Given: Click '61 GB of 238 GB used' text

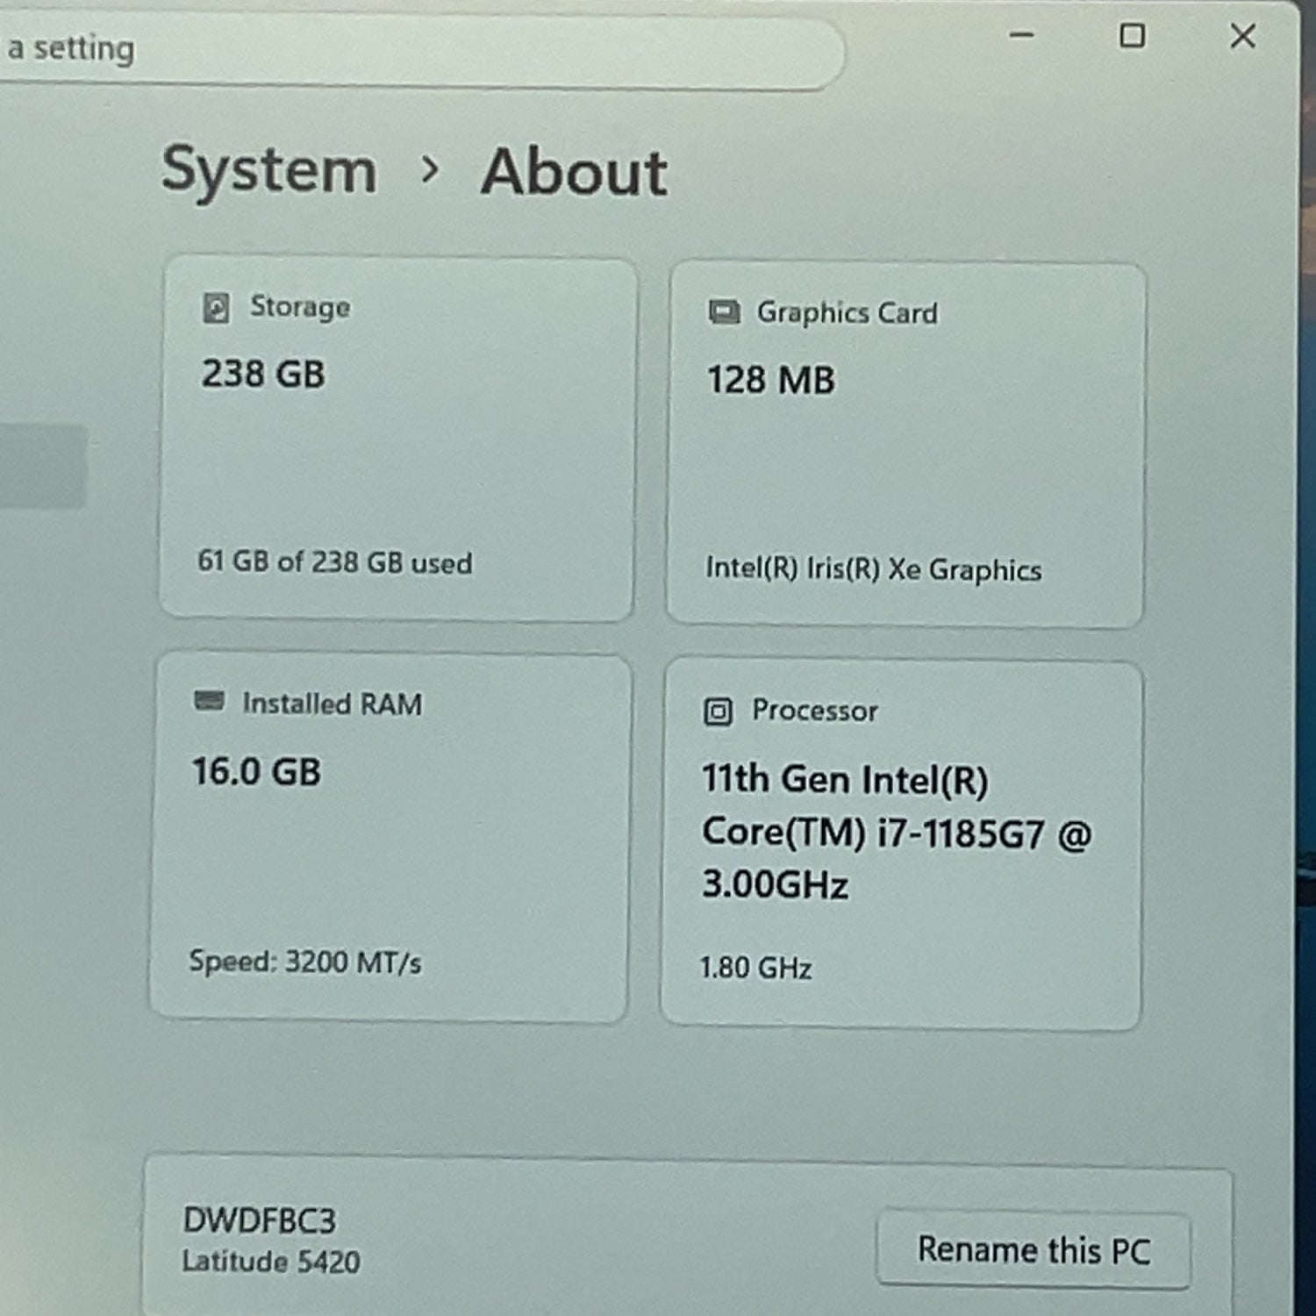Looking at the screenshot, I should pos(335,561).
